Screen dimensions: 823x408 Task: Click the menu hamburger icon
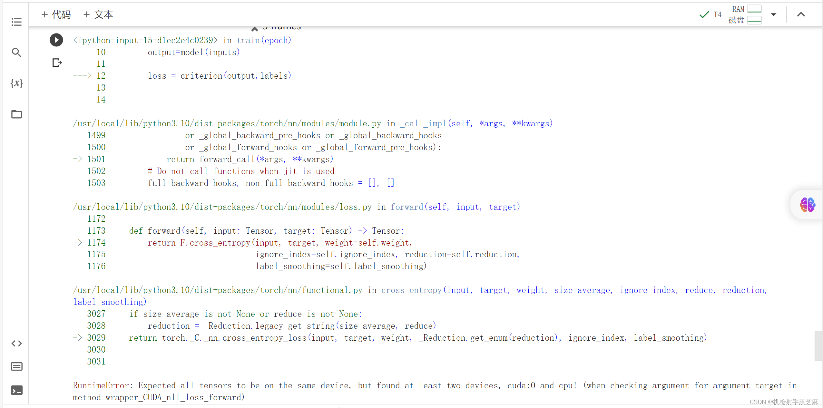click(x=16, y=22)
